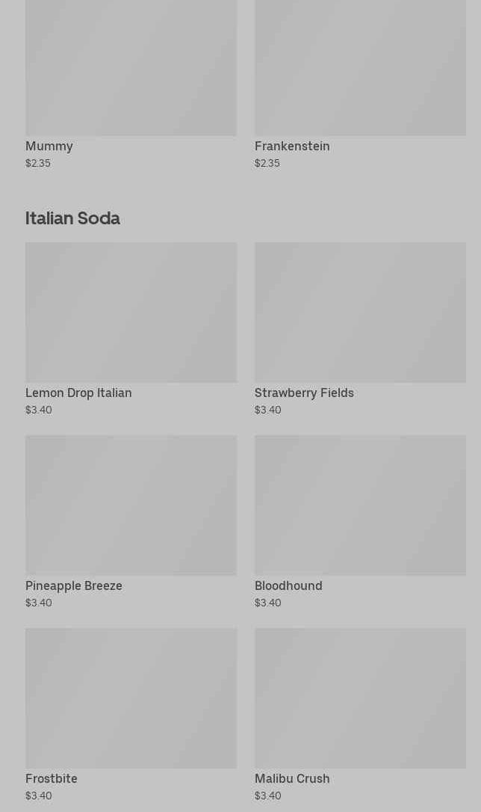Screen dimensions: 481x812
Task: Open the Mummy item image
Action: [131, 67]
